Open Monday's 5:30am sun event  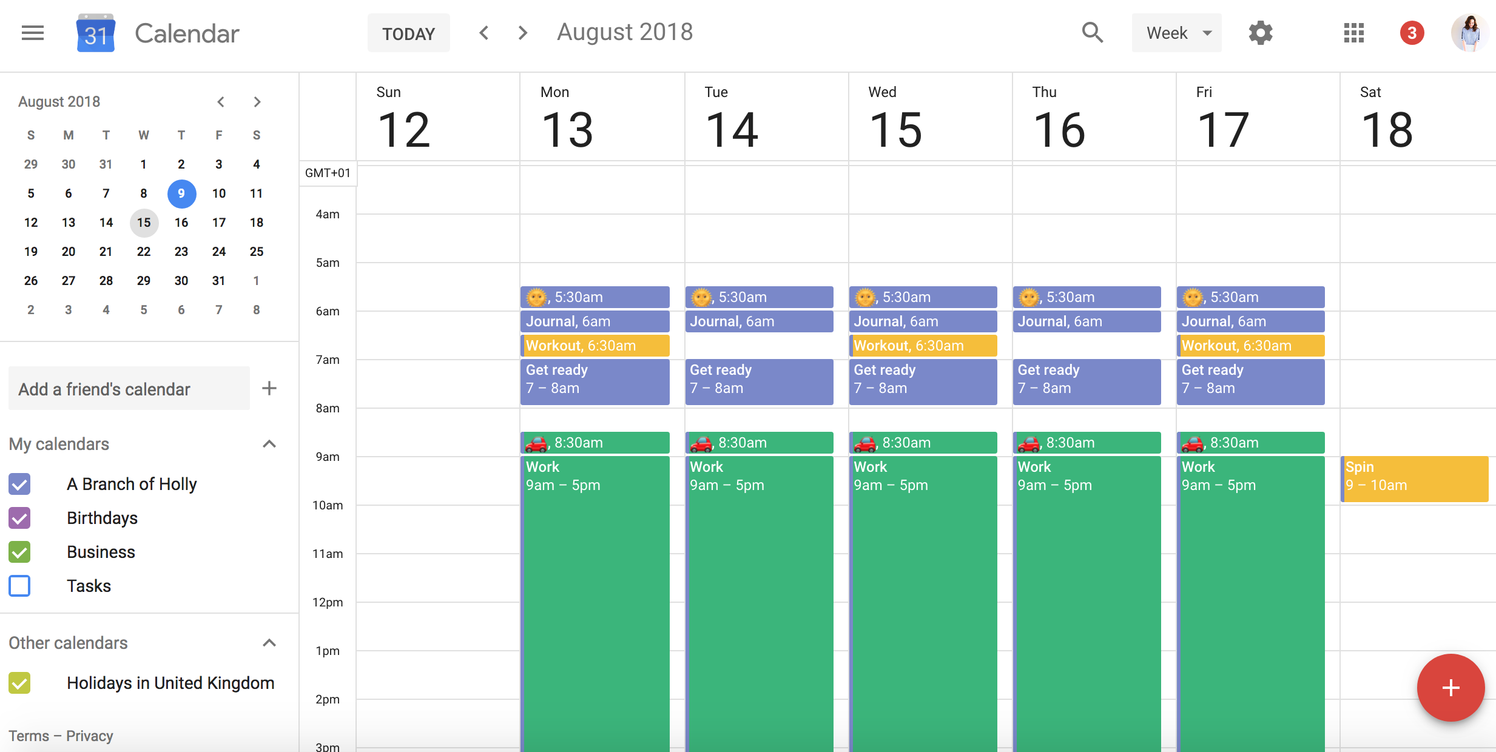pyautogui.click(x=595, y=297)
